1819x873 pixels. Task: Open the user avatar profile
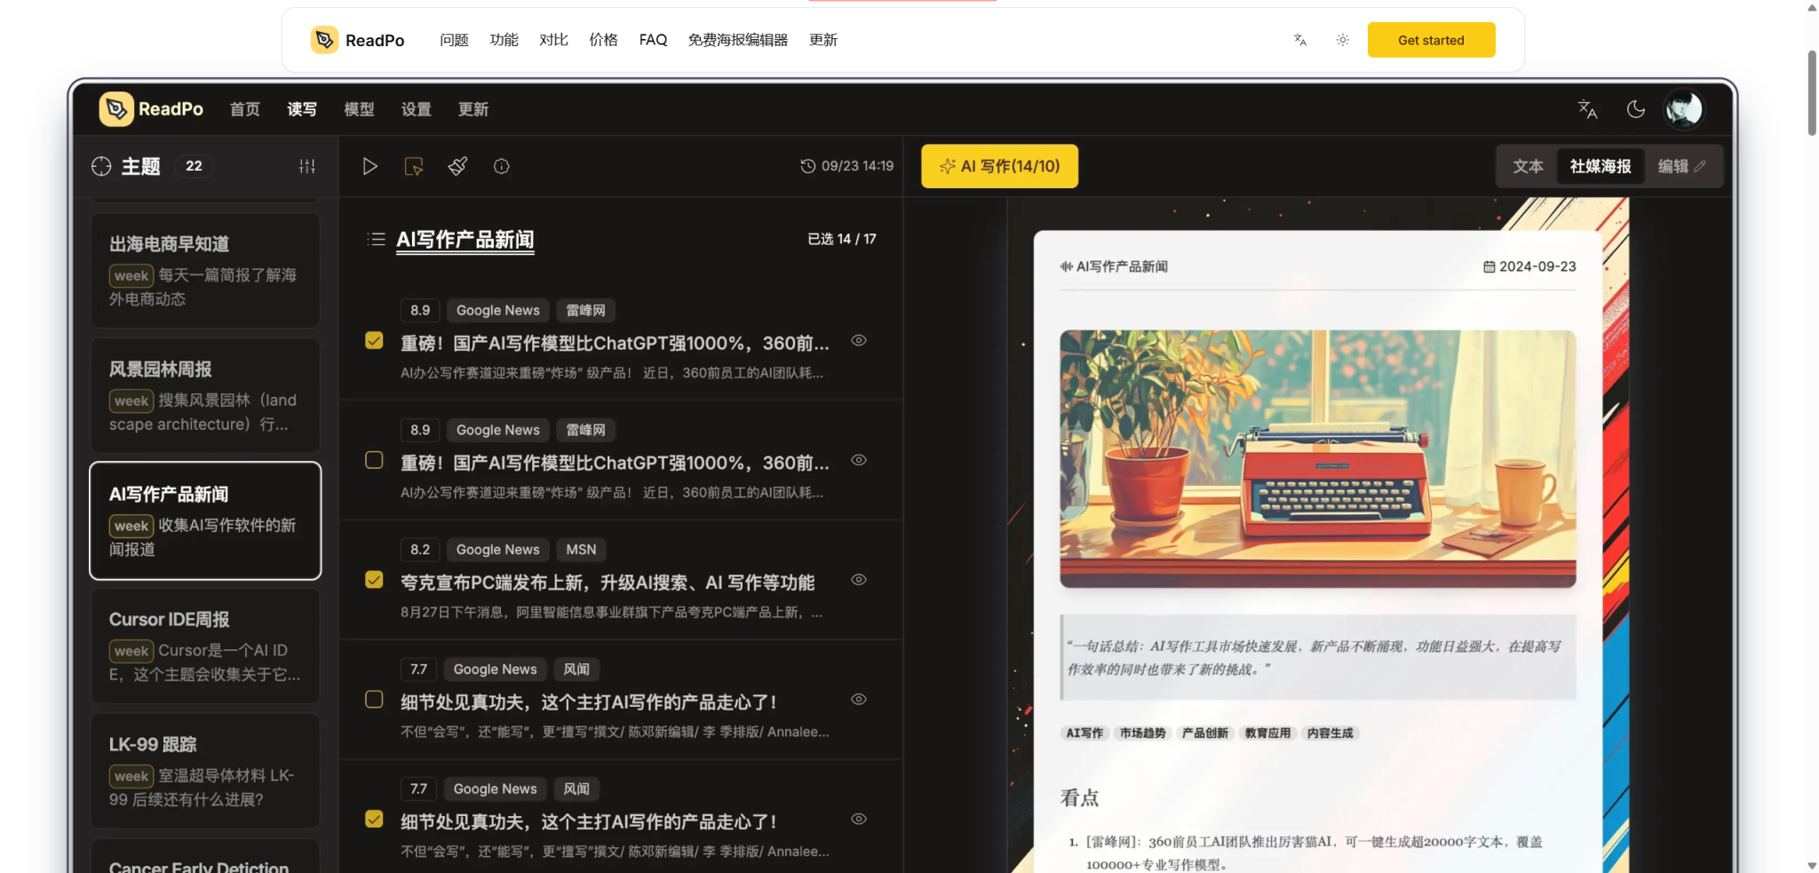[1683, 109]
